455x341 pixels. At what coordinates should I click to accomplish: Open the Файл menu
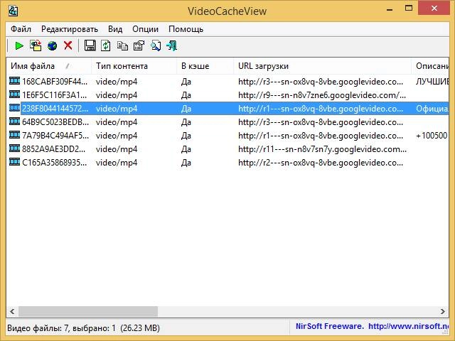pyautogui.click(x=21, y=29)
